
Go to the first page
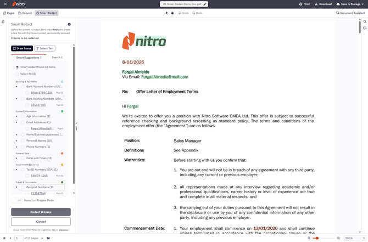[x=4, y=238]
